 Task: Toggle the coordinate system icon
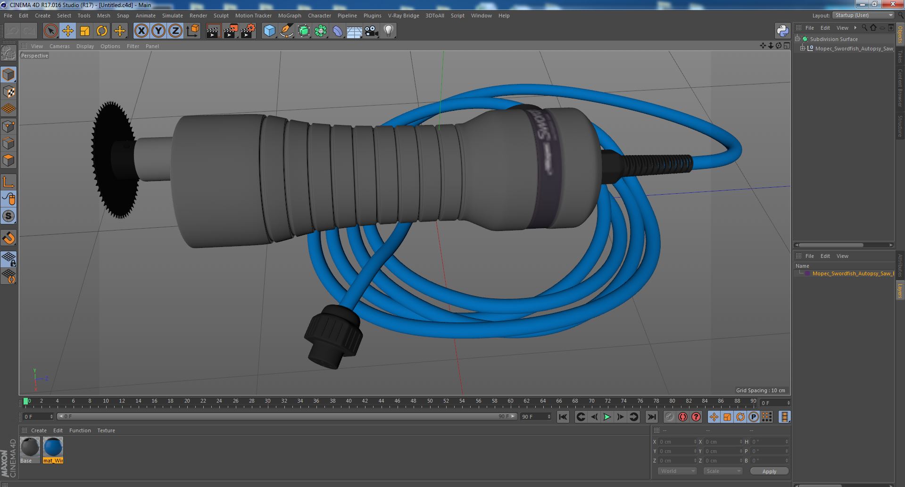192,31
